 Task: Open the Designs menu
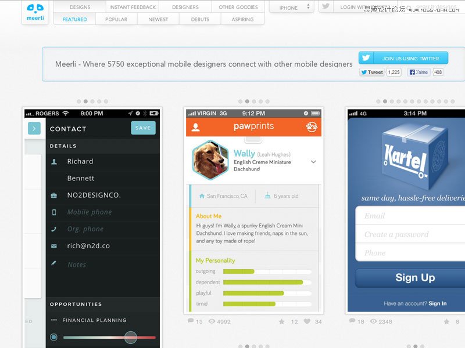[80, 7]
